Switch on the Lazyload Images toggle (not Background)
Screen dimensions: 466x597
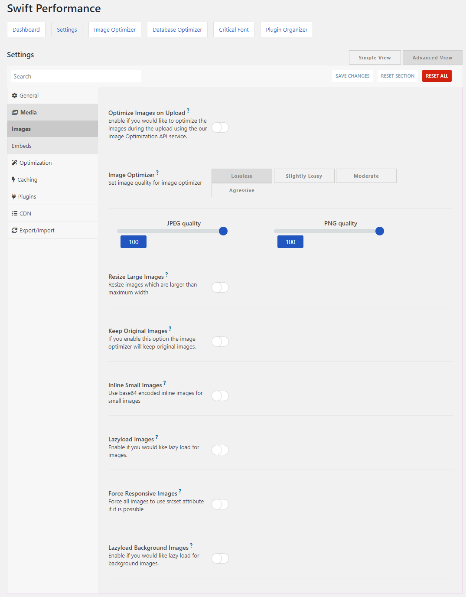[x=220, y=450]
